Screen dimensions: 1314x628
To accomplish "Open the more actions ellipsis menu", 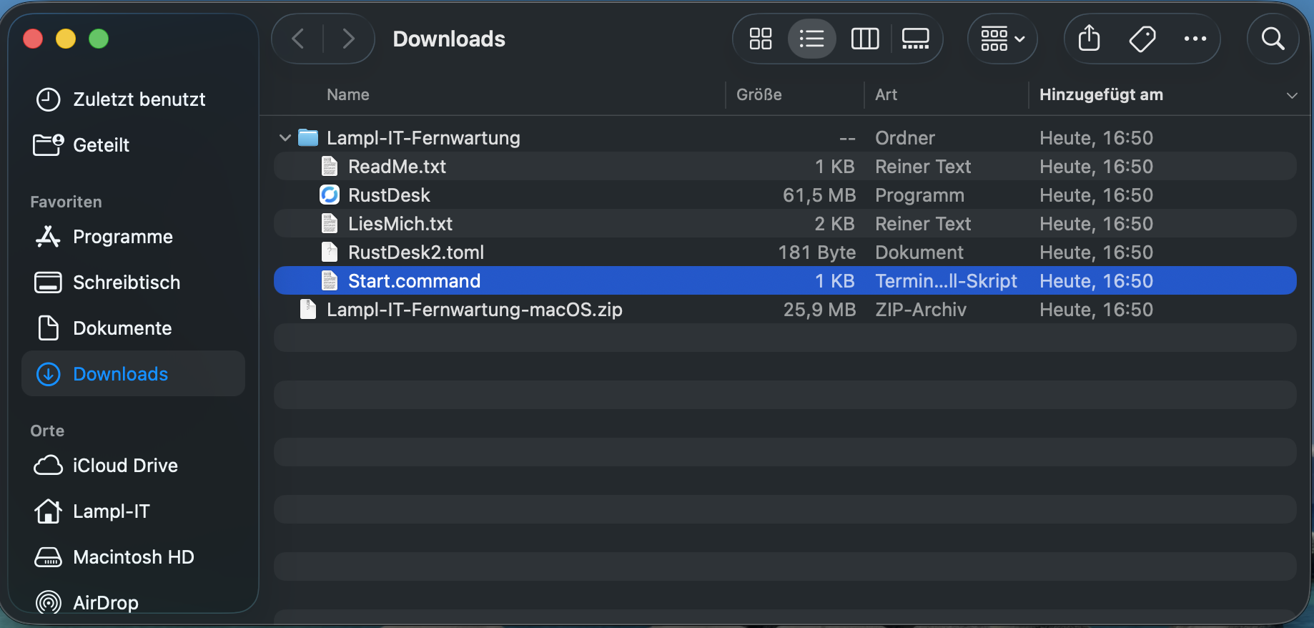I will [1195, 39].
